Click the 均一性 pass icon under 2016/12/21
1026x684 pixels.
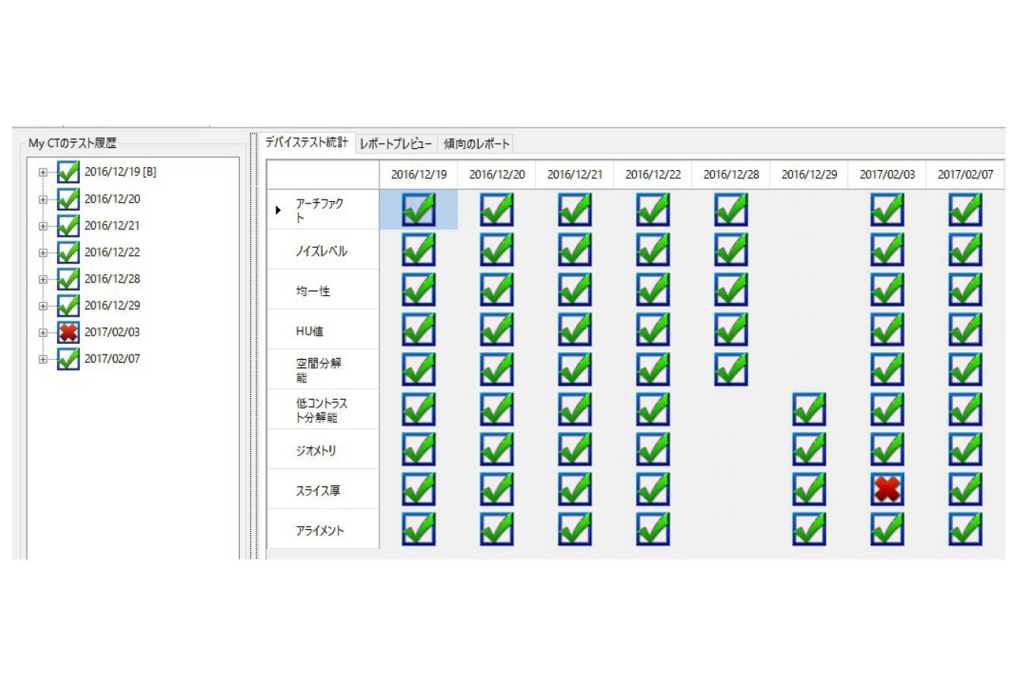pyautogui.click(x=574, y=290)
